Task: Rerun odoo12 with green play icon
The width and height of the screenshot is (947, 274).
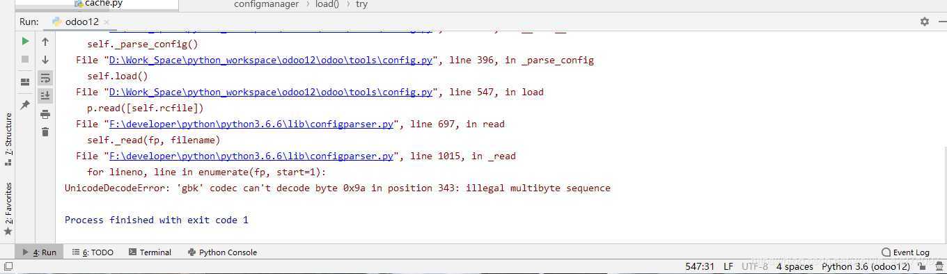Action: coord(25,42)
